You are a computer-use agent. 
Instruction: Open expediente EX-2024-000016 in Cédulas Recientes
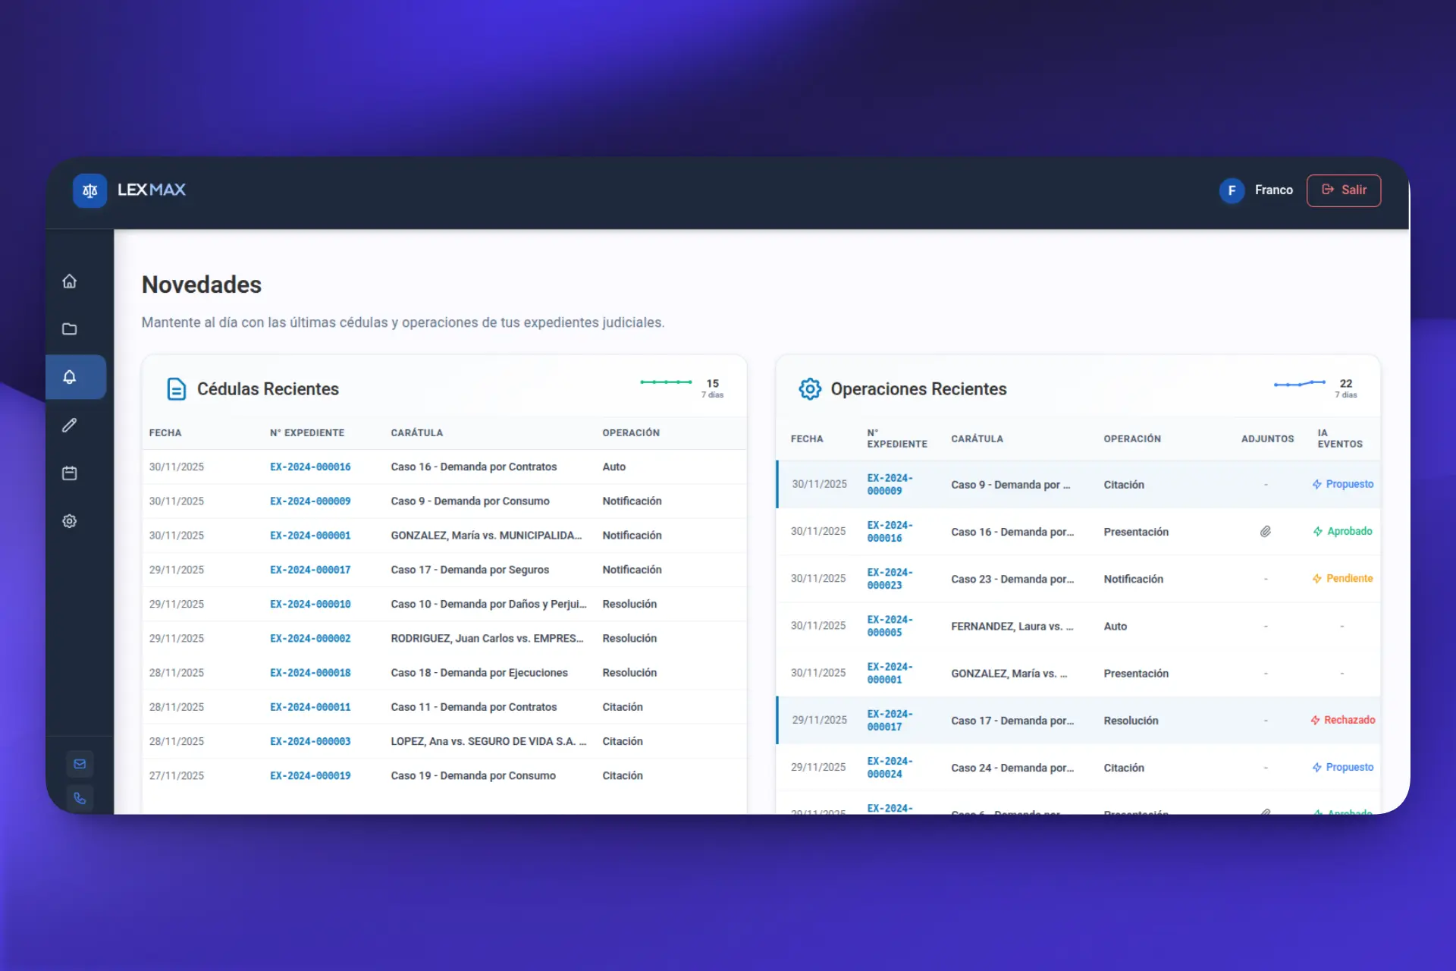(x=310, y=467)
